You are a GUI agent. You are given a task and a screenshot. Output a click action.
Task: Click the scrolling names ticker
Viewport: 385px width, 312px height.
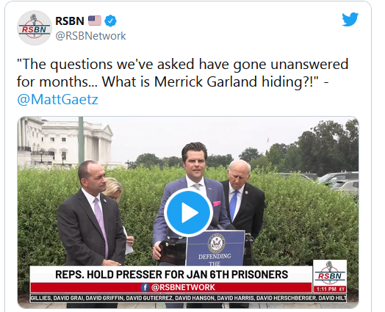pyautogui.click(x=188, y=298)
